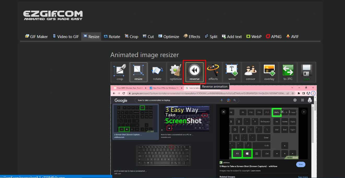This screenshot has width=345, height=178.
Task: Click the address bar URL in preview
Action: tap(208, 93)
